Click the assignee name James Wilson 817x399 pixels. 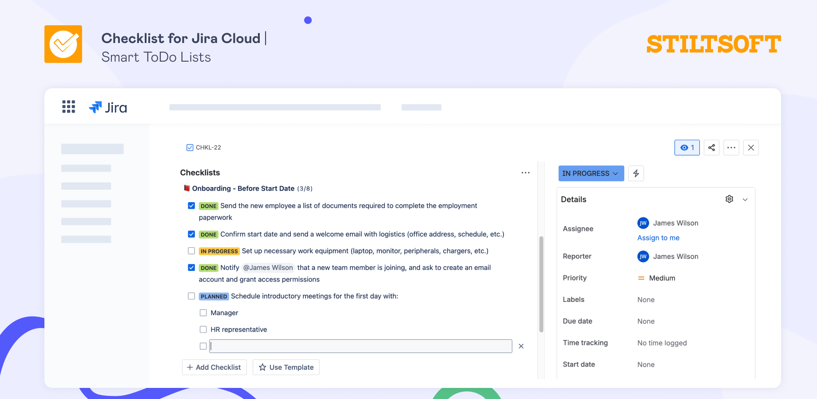click(676, 223)
